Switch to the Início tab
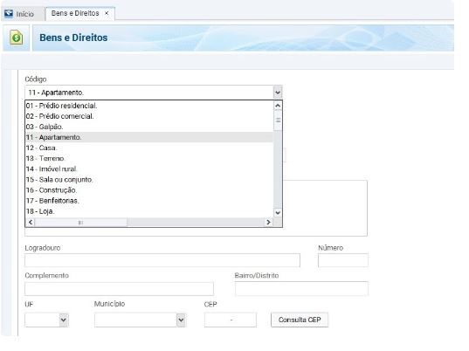This screenshot has width=469, height=351. [x=20, y=14]
